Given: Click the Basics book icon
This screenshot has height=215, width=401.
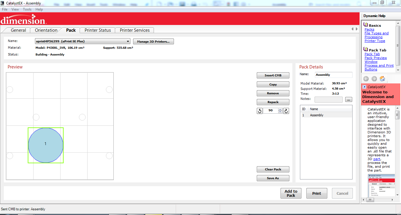Looking at the screenshot, I should tap(366, 25).
